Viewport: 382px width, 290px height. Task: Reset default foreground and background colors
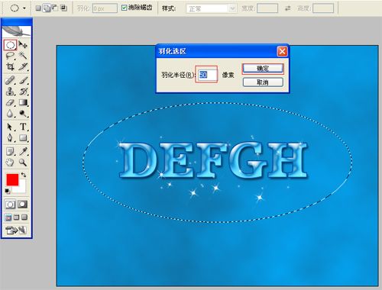[x=8, y=191]
